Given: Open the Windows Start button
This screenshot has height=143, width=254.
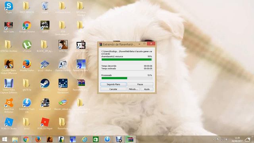Looking at the screenshot, I should click(x=5, y=139).
